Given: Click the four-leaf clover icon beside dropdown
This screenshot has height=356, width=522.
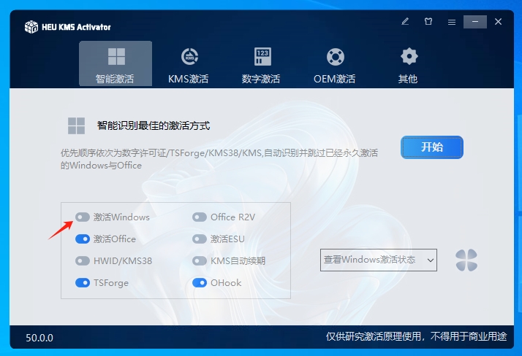Looking at the screenshot, I should tap(466, 260).
